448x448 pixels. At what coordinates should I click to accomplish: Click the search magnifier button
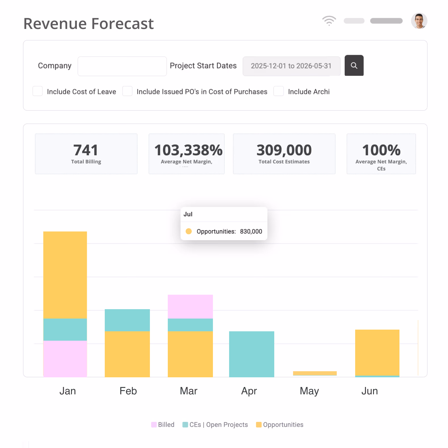[354, 65]
